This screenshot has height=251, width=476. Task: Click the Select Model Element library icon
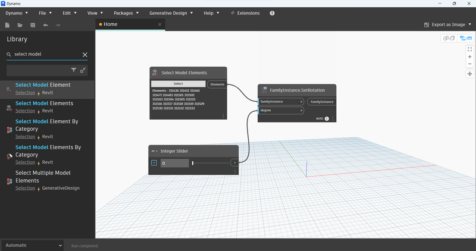coord(9,89)
